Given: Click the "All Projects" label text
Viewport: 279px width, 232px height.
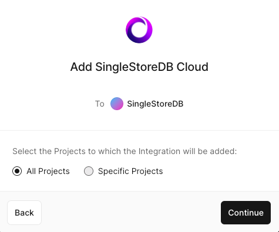Looking at the screenshot, I should (x=48, y=171).
